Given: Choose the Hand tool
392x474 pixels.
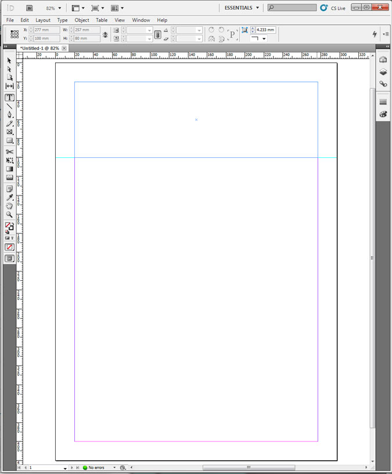Looking at the screenshot, I should click(x=10, y=206).
